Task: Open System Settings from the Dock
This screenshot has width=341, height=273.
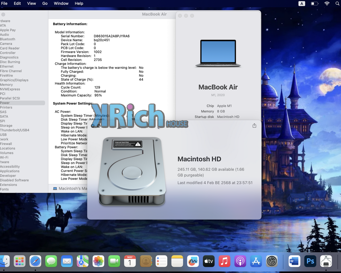Action: [x=272, y=261]
